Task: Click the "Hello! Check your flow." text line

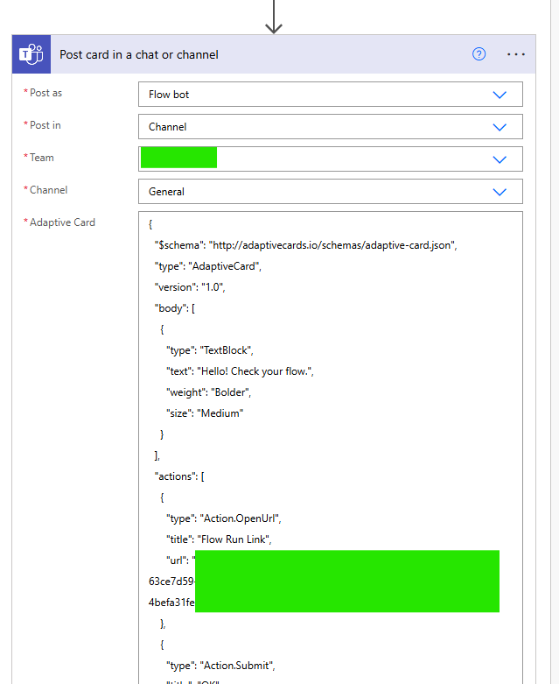Action: click(240, 371)
